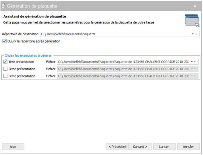Start generation with the Lancer button
Image resolution: width=203 pixels, height=155 pixels.
pyautogui.click(x=164, y=147)
